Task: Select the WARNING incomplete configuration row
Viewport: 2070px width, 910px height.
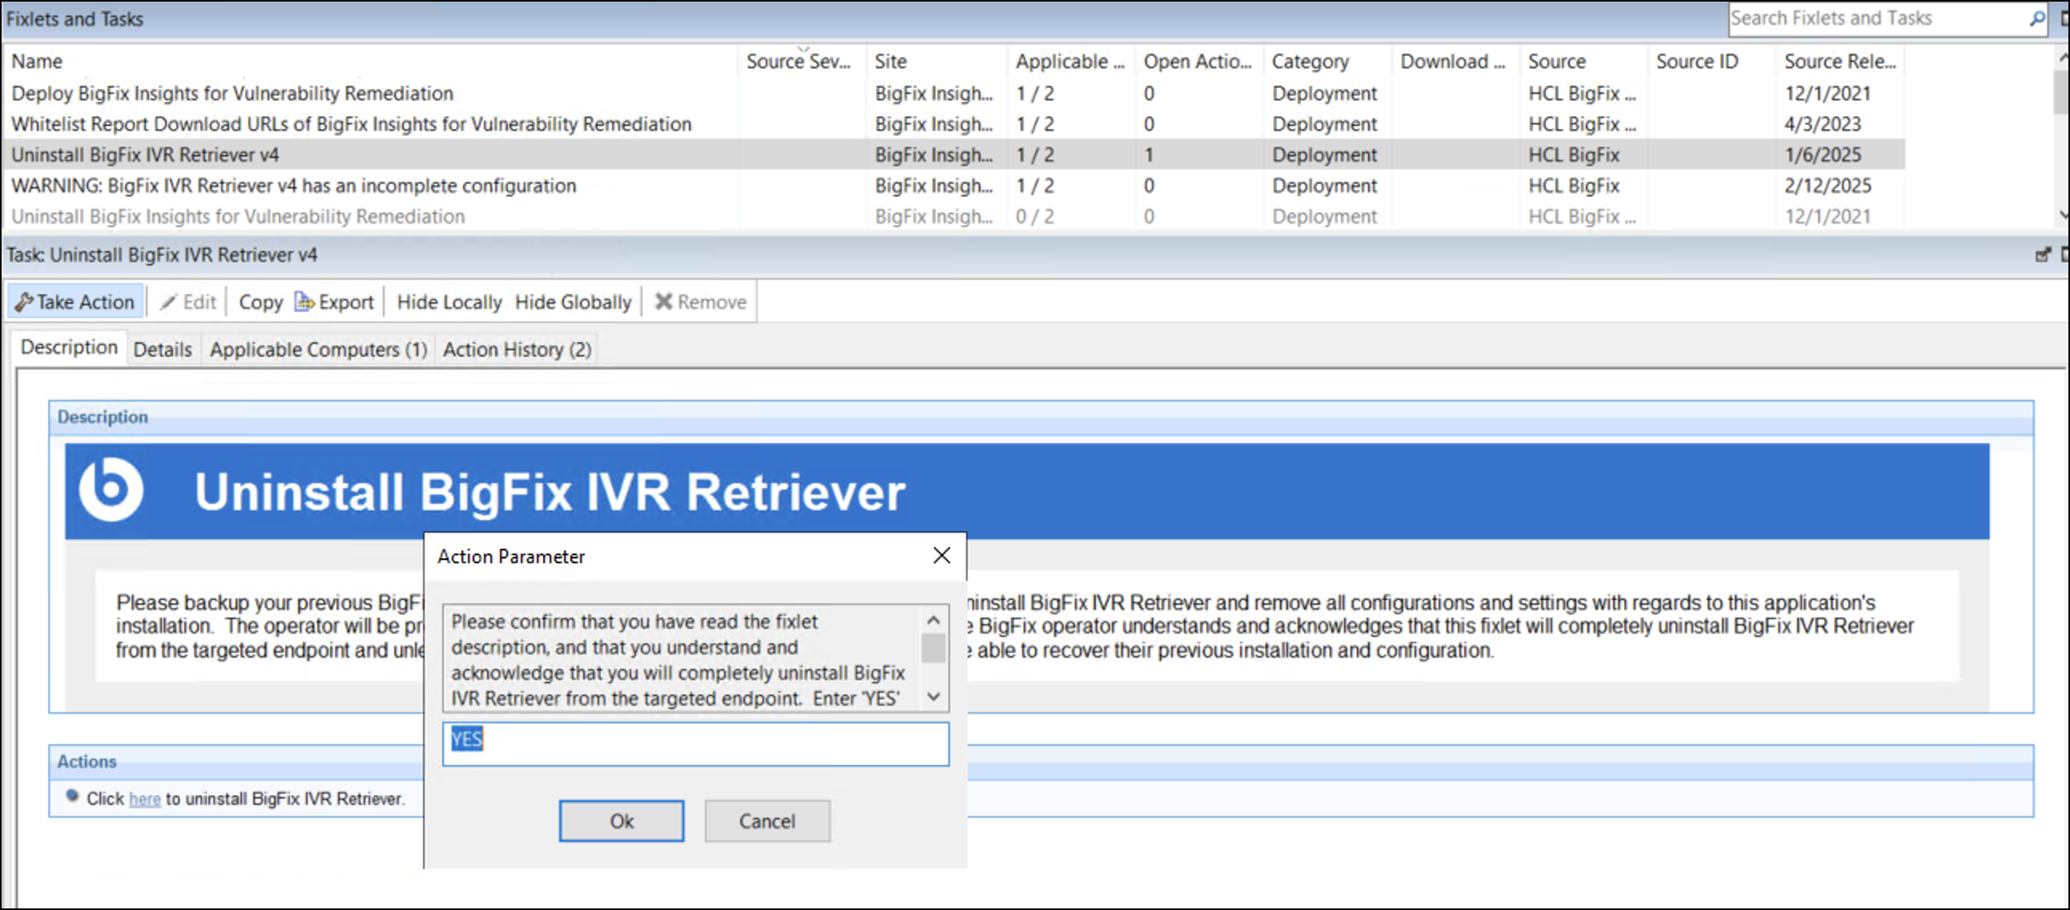Action: point(293,186)
